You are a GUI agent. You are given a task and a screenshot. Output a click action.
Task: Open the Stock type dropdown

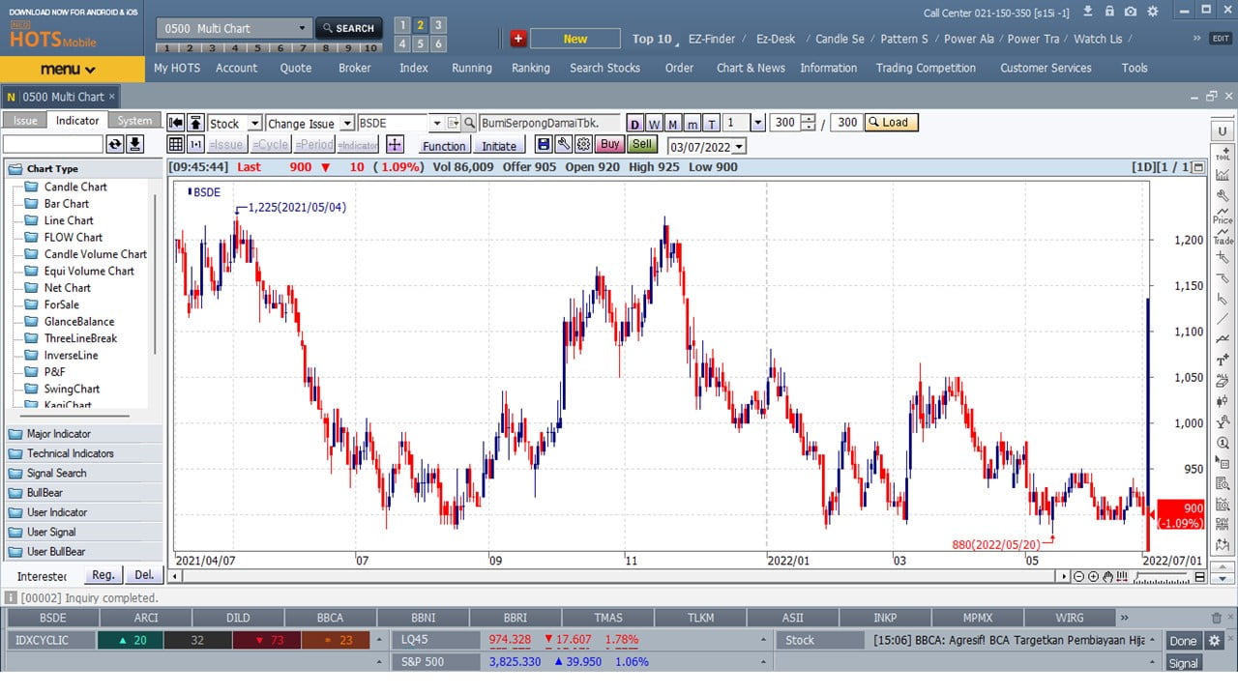(254, 124)
